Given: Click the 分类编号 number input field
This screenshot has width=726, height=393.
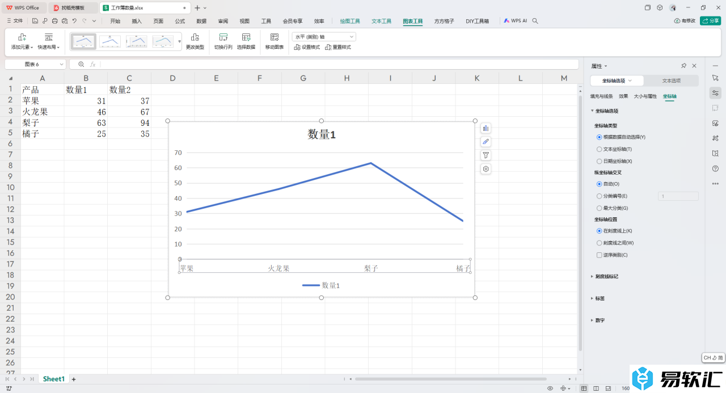Looking at the screenshot, I should [678, 196].
